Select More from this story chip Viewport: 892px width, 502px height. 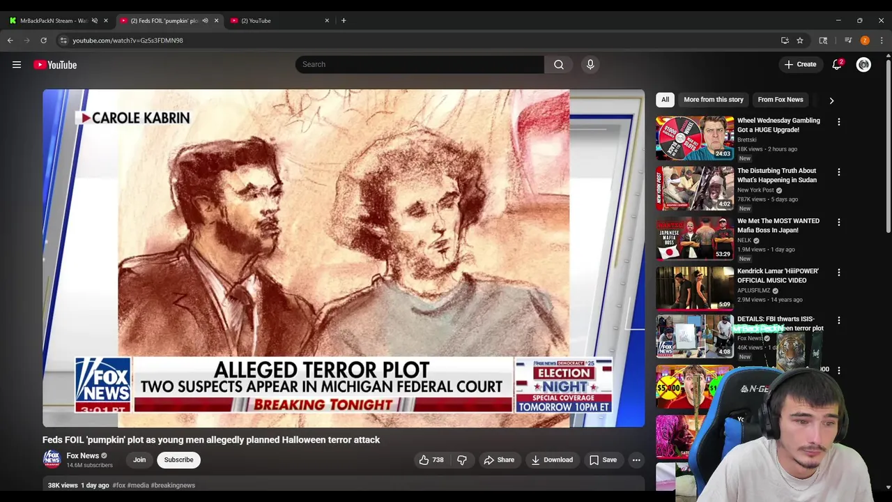pyautogui.click(x=714, y=100)
